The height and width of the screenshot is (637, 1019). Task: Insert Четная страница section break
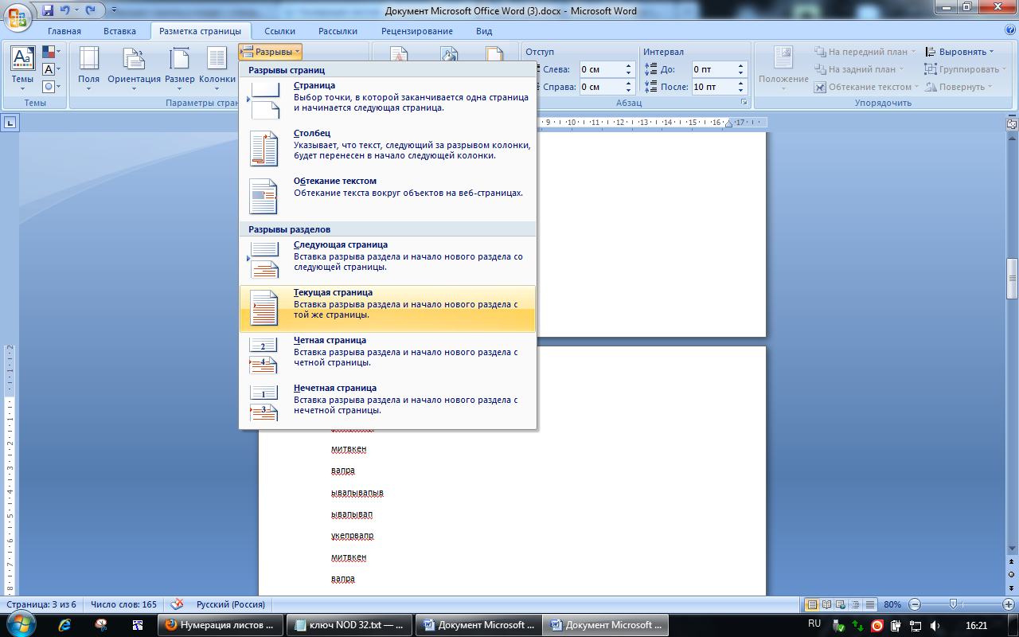(388, 356)
